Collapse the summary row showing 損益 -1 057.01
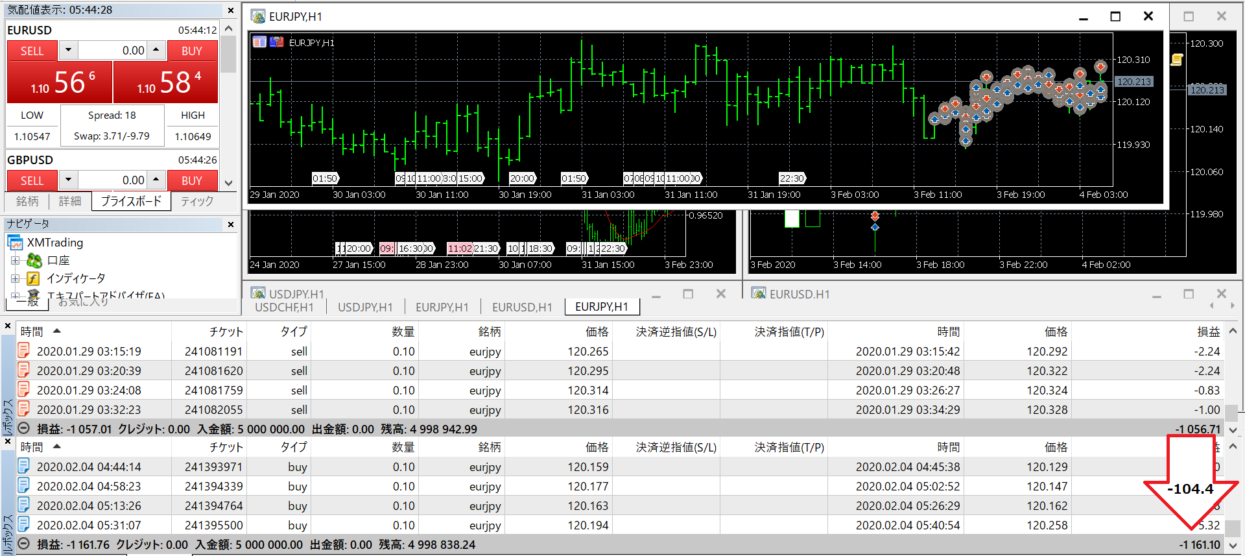The image size is (1245, 556). tap(24, 429)
